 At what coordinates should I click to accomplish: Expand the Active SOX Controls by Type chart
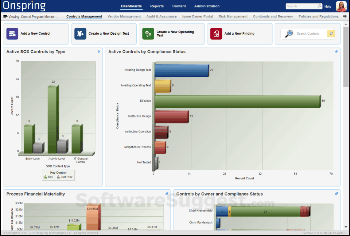pos(99,51)
